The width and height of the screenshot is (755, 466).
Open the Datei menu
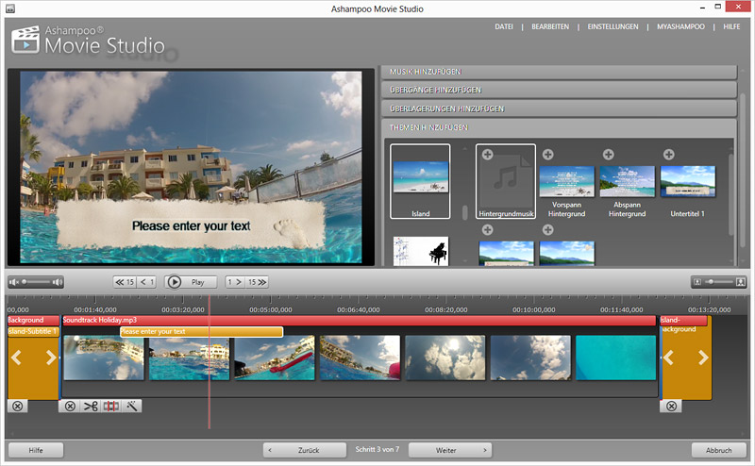click(504, 26)
